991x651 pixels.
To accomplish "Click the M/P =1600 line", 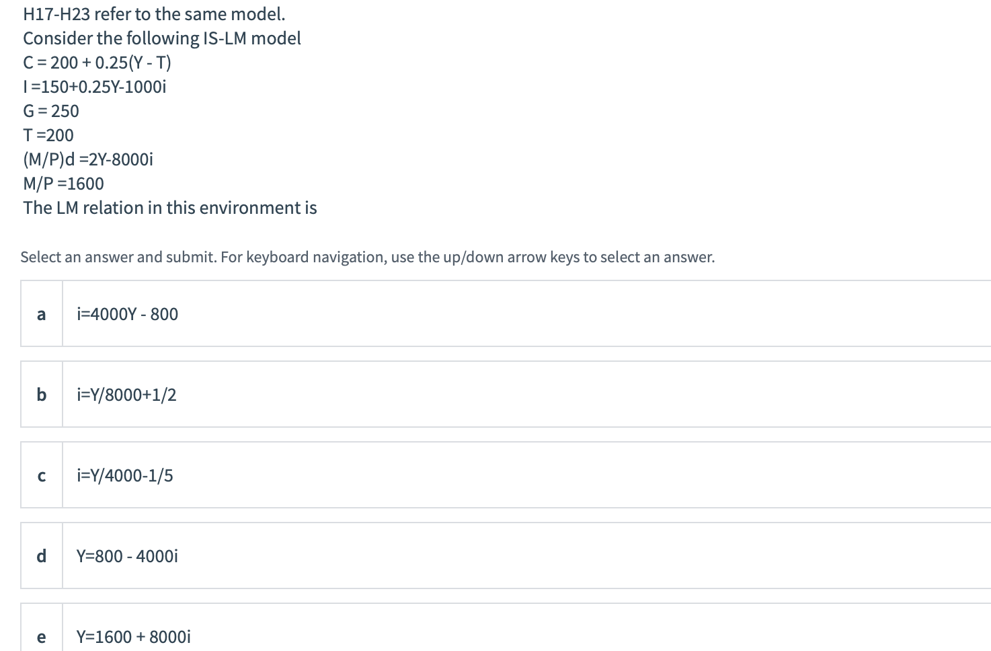I will click(x=64, y=184).
